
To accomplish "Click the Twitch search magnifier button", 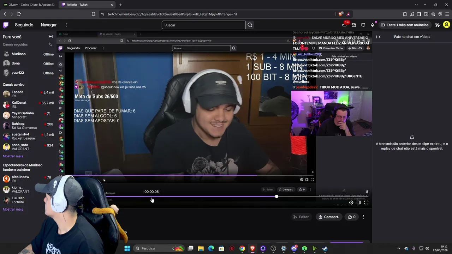I will pos(250,25).
